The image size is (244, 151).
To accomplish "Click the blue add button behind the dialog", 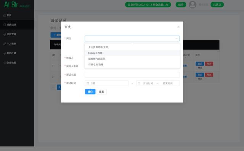I will pos(56,35).
